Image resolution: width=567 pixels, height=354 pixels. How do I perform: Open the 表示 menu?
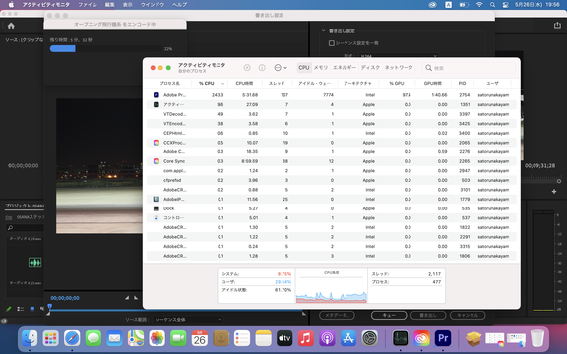pyautogui.click(x=127, y=5)
